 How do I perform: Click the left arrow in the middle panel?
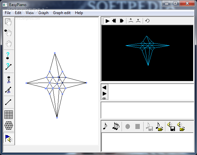(x=104, y=87)
